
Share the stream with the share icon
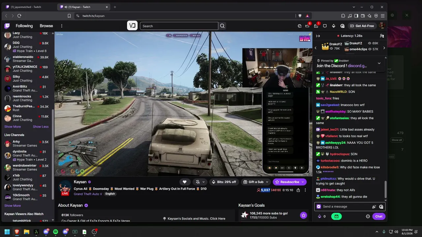(298, 190)
